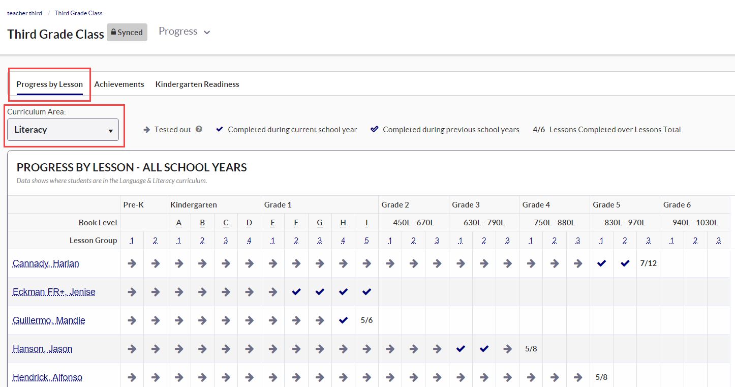Click Hanson Jason's arrow in Grade 3 group 3
This screenshot has width=735, height=387.
tap(507, 349)
